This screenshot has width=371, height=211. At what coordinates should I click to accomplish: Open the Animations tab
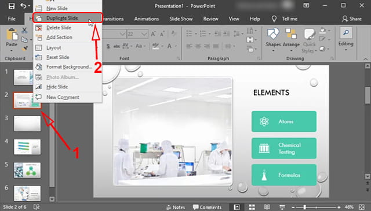click(x=147, y=18)
